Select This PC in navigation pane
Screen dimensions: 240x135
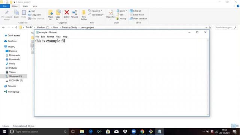tap(11, 46)
